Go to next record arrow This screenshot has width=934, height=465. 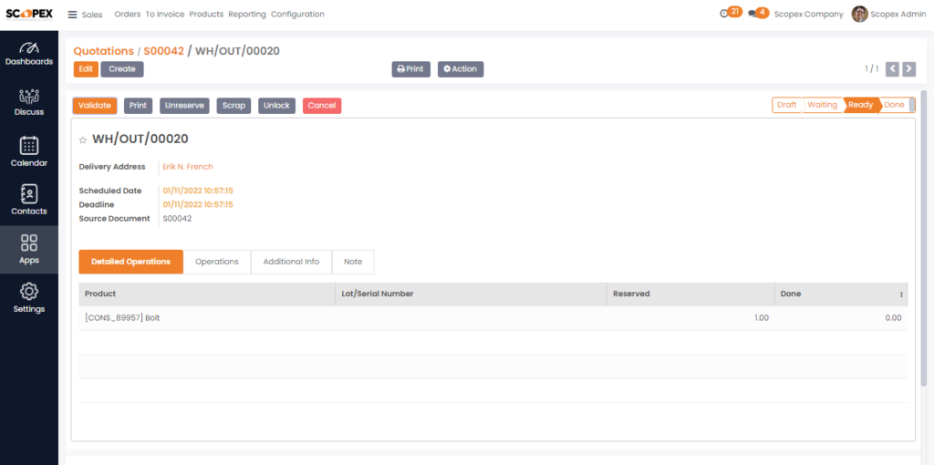click(x=908, y=69)
